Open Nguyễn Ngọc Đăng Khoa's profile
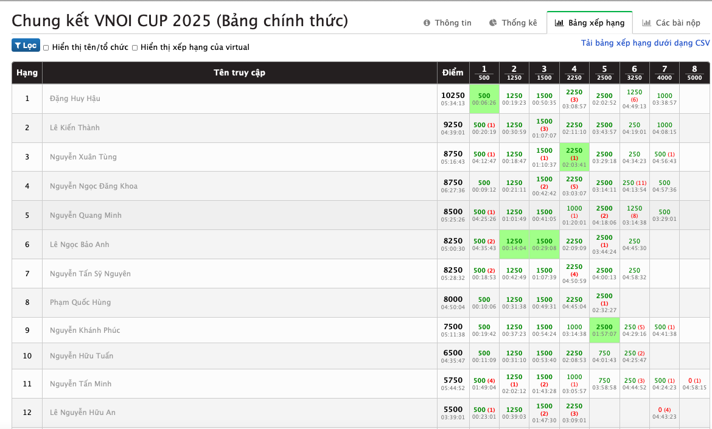Image resolution: width=712 pixels, height=429 pixels. (x=94, y=186)
